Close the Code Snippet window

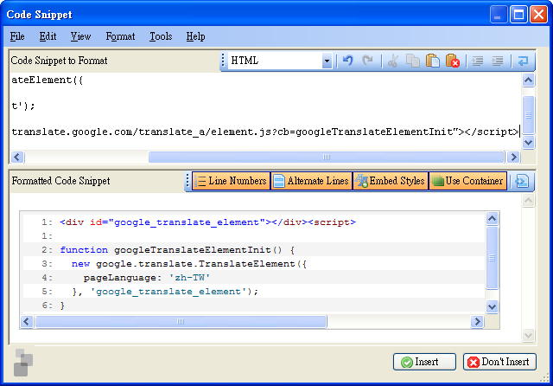(x=538, y=15)
